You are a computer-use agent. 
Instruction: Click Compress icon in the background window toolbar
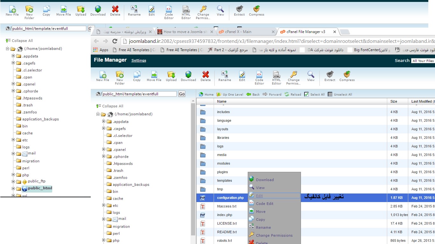257,9
